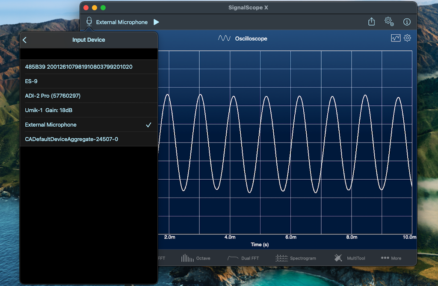This screenshot has width=438, height=286.
Task: Open the MultiTool tool
Action: click(350, 258)
